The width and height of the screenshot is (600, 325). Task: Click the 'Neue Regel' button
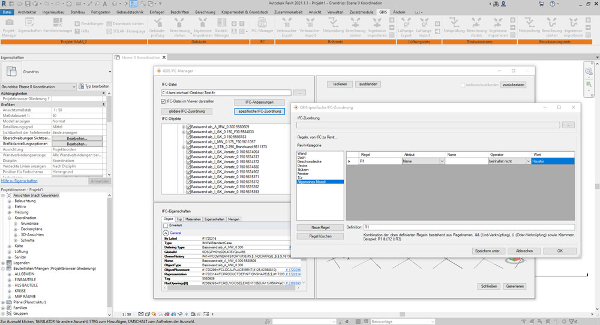click(320, 227)
